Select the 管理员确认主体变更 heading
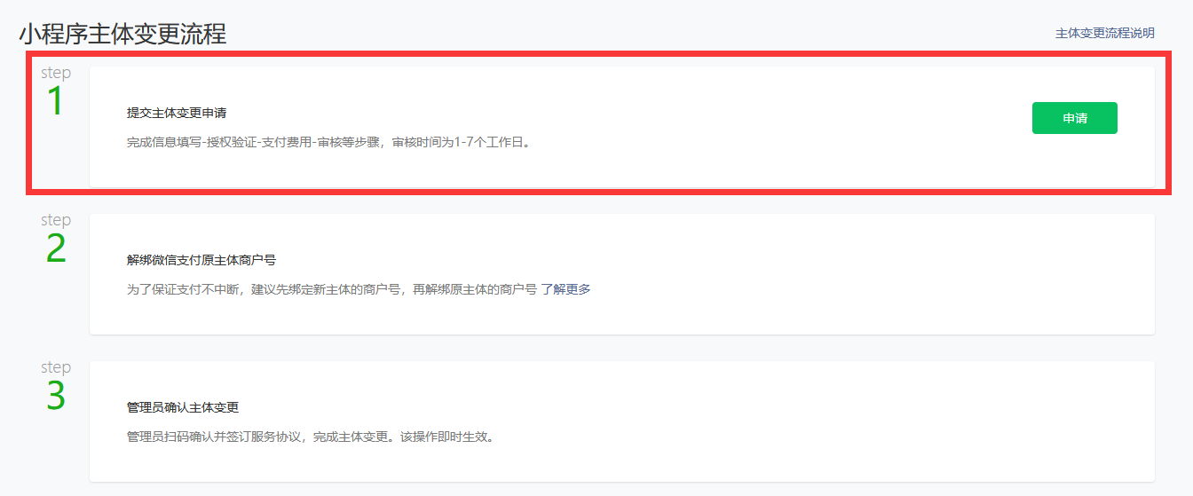 [x=183, y=407]
